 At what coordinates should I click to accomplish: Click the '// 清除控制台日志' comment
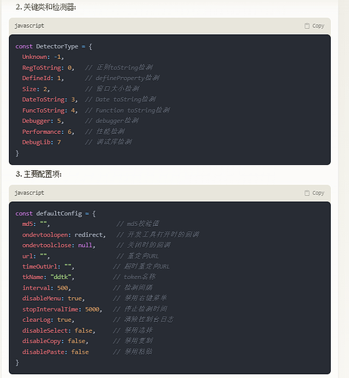(144, 320)
